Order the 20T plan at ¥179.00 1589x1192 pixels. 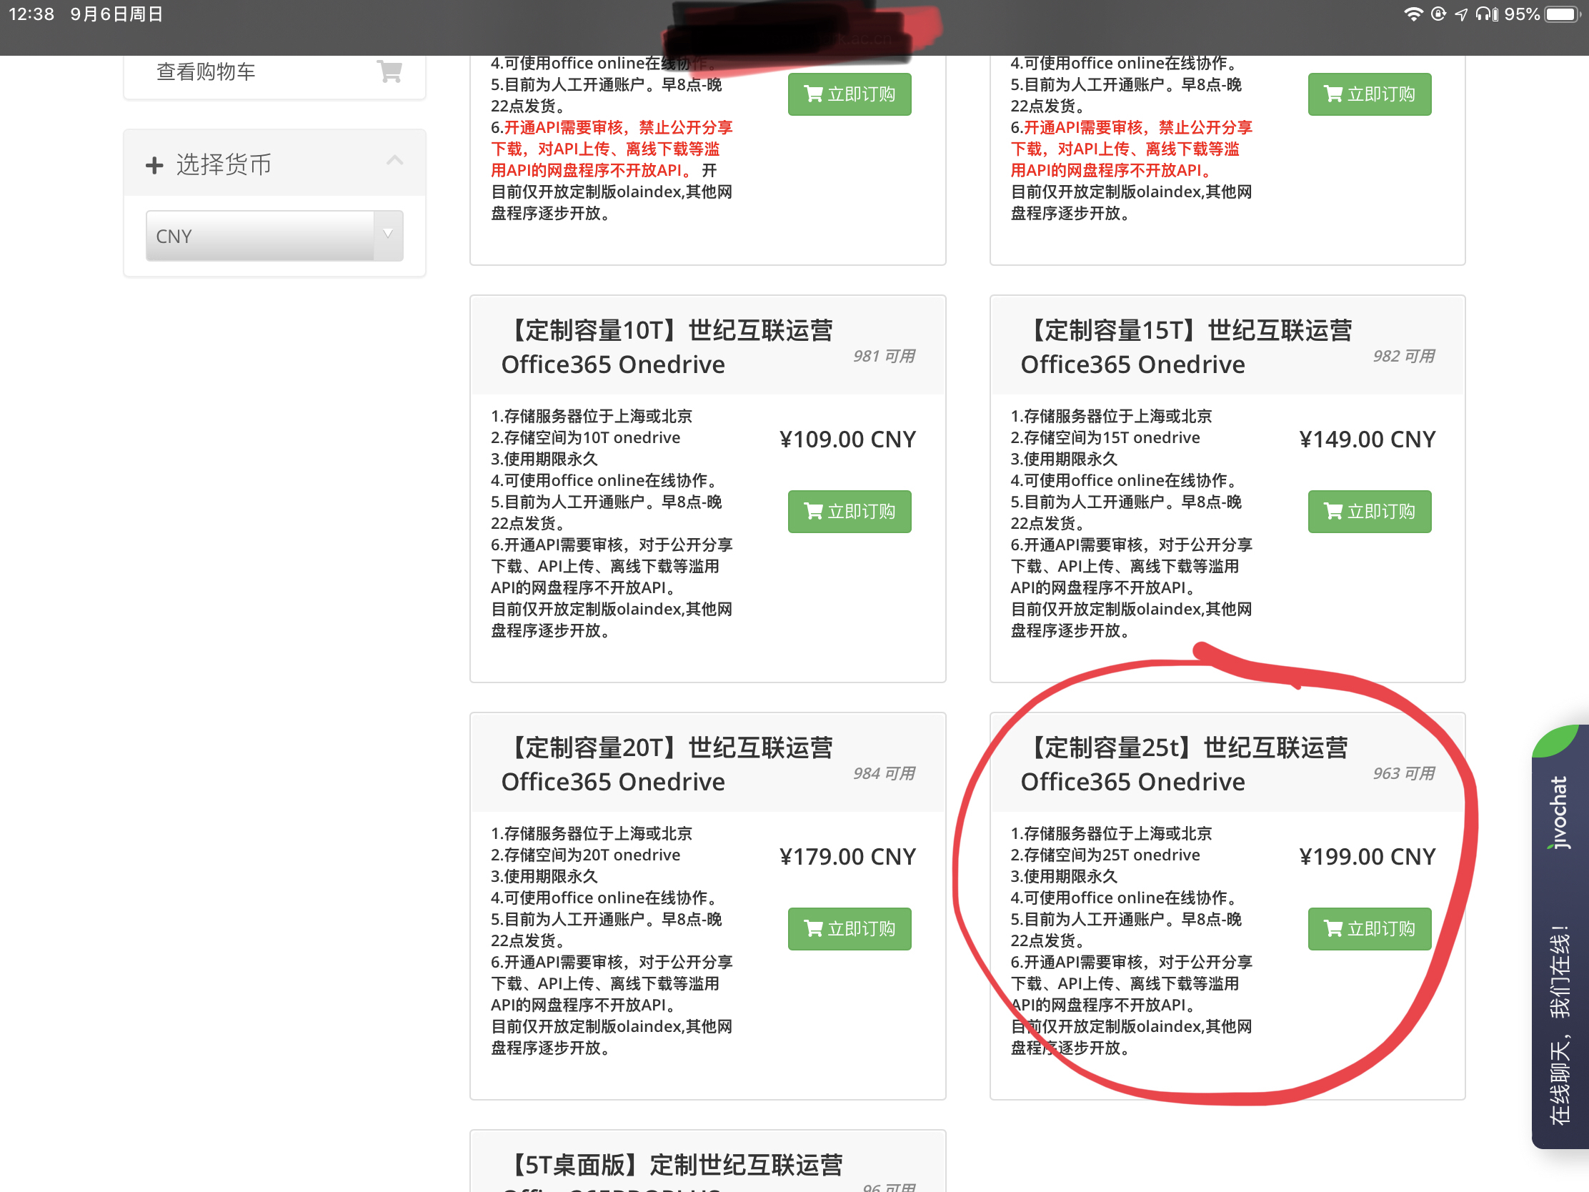pyautogui.click(x=849, y=929)
